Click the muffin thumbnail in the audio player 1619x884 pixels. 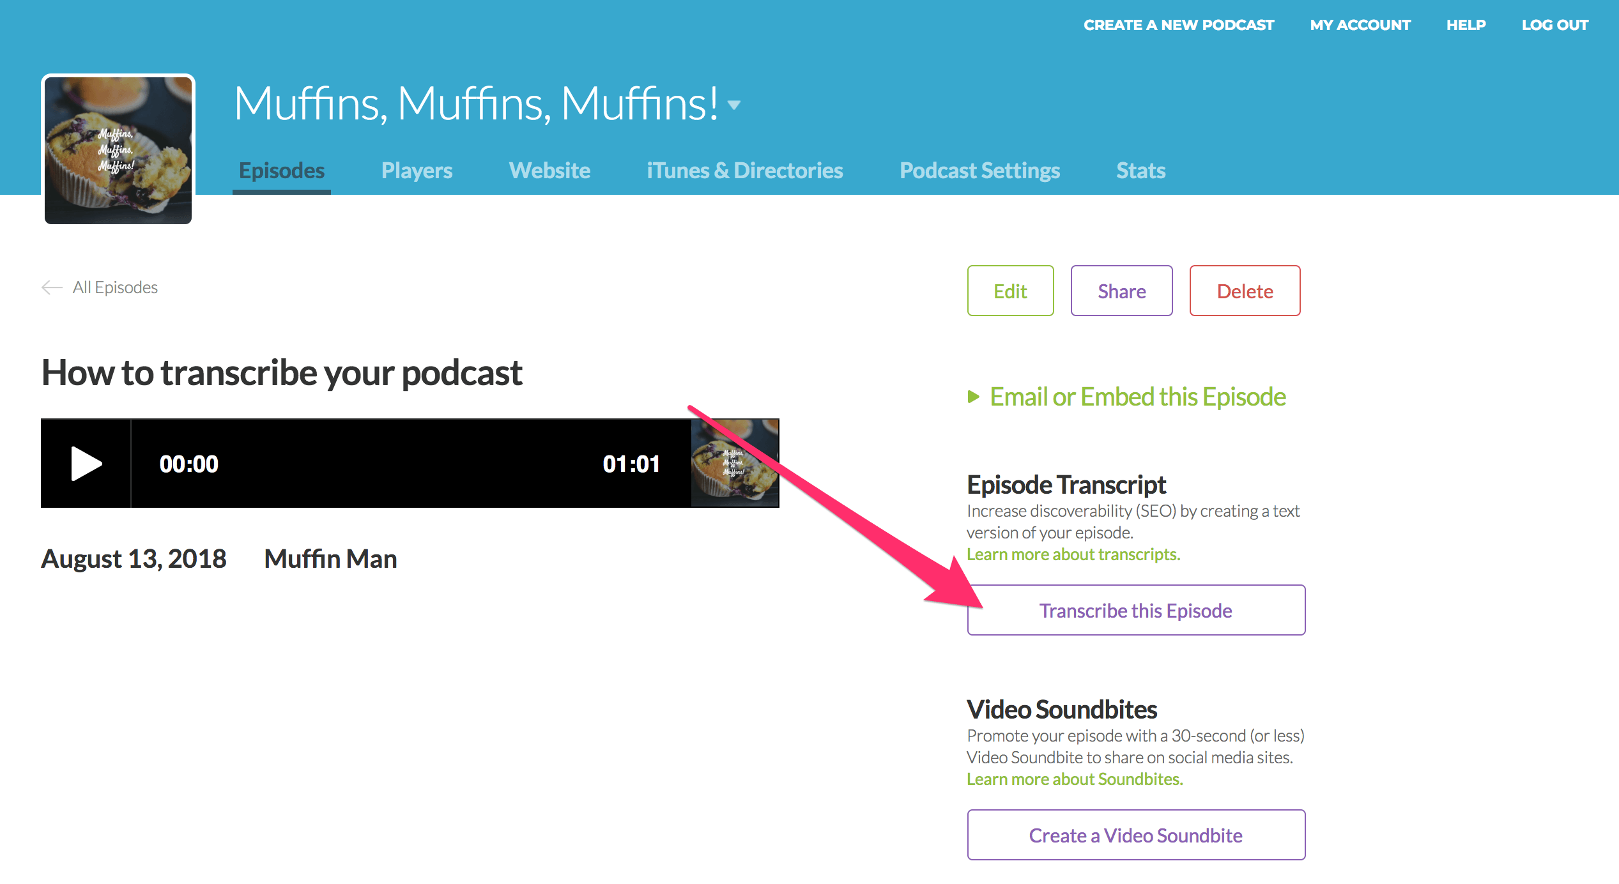(x=734, y=464)
